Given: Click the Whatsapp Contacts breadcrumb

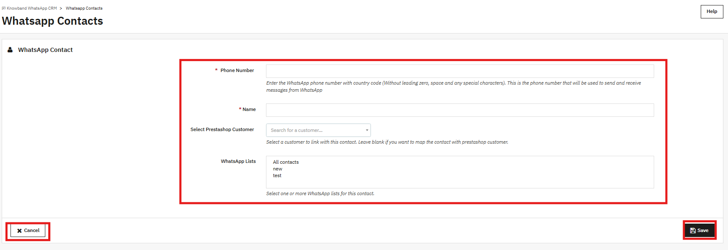Looking at the screenshot, I should [84, 8].
